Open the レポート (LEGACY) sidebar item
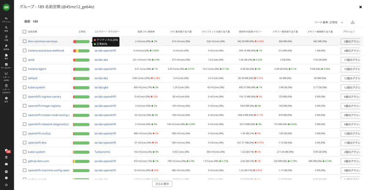 click(x=7, y=87)
